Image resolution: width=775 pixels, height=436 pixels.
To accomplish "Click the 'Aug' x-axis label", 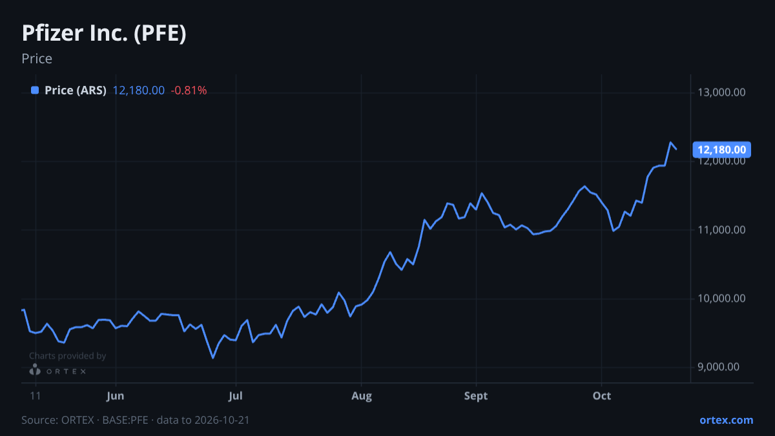I will click(x=362, y=396).
